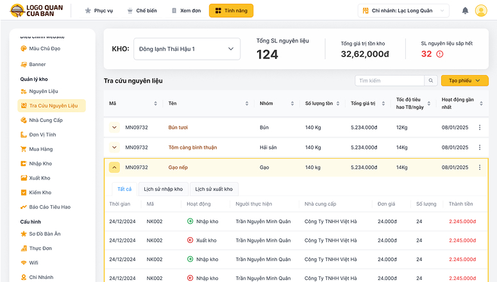Open three-dot menu for Bún tươi row

[x=479, y=128]
